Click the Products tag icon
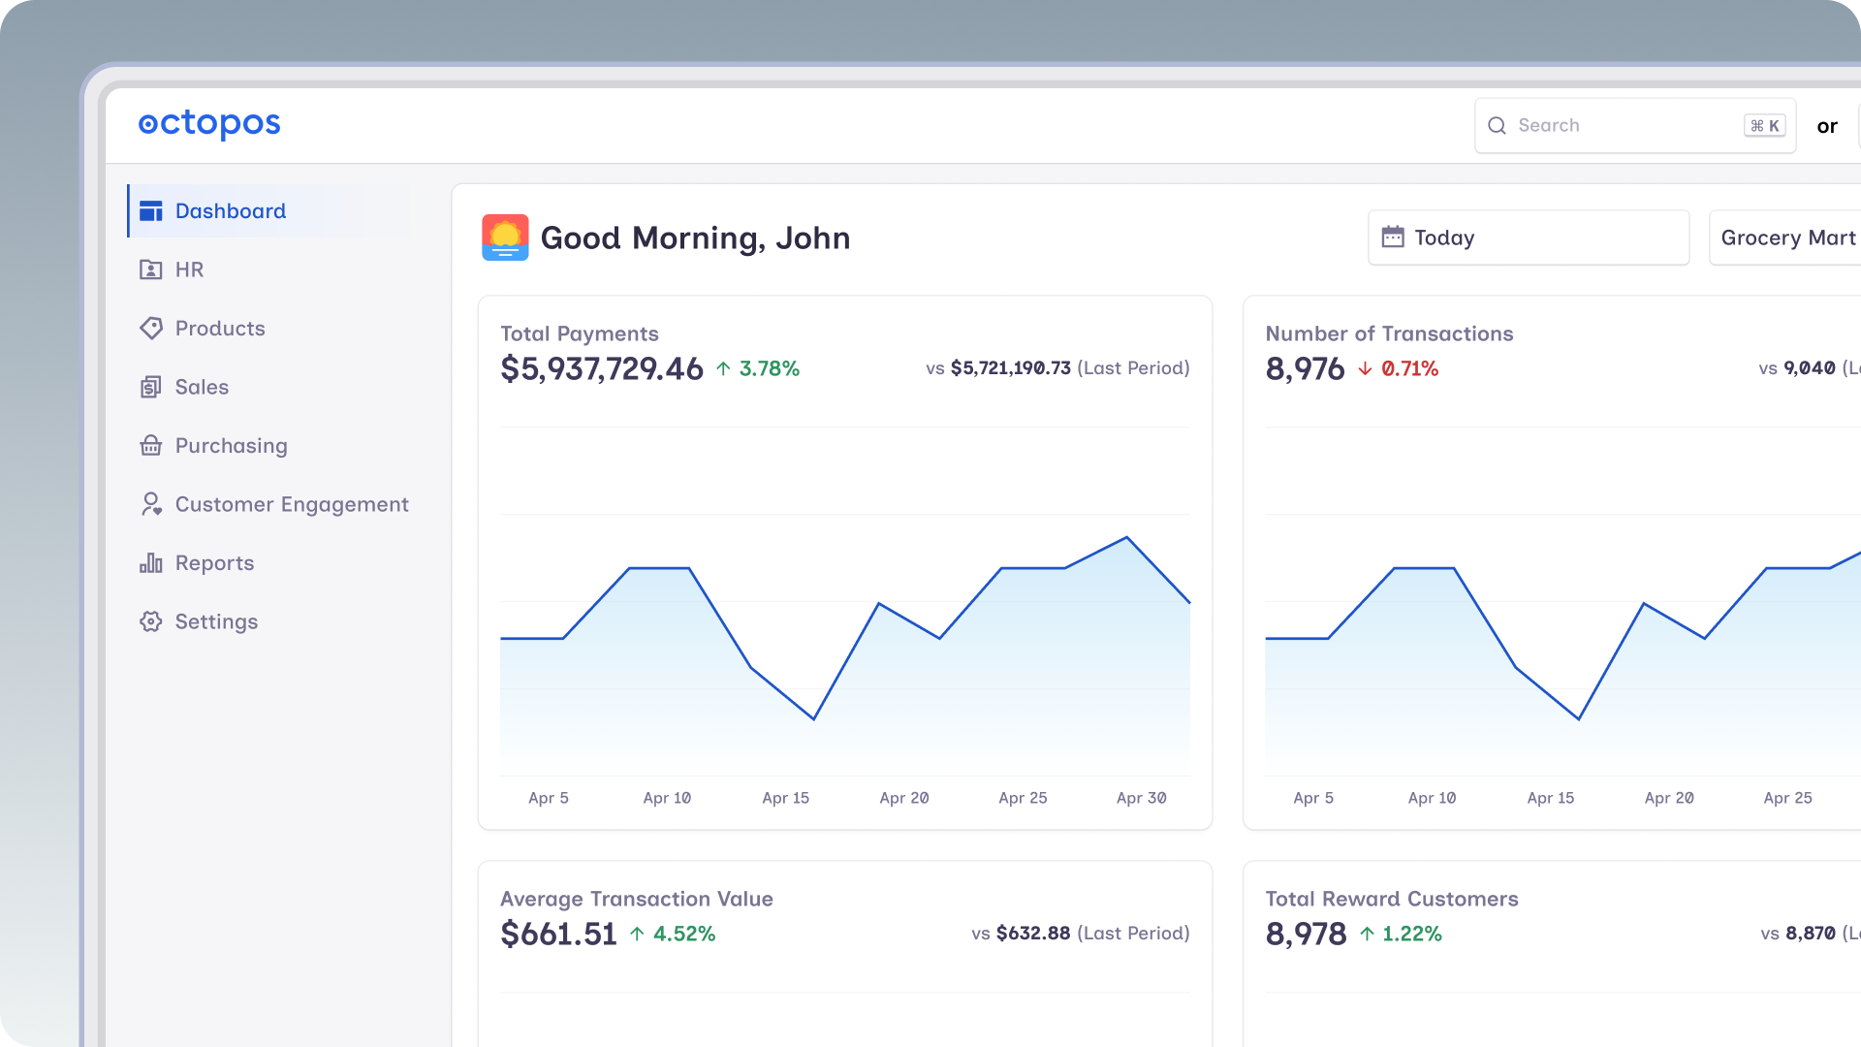This screenshot has height=1047, width=1861. click(150, 329)
